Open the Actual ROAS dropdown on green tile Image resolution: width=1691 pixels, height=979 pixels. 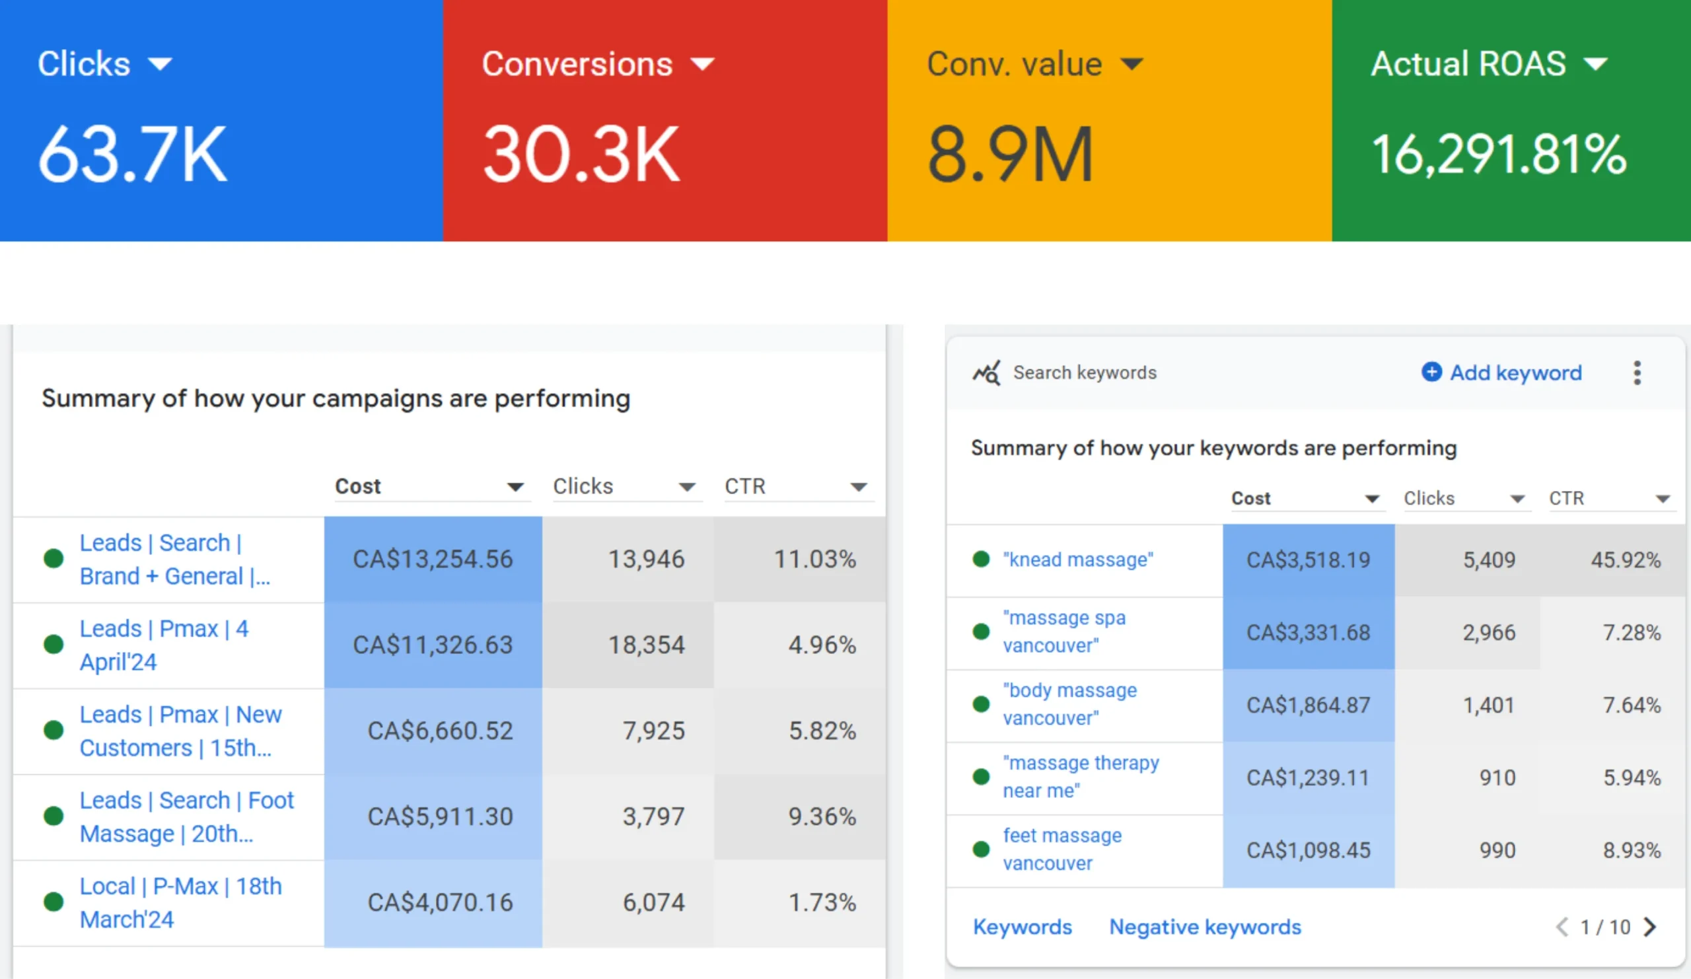pyautogui.click(x=1596, y=65)
